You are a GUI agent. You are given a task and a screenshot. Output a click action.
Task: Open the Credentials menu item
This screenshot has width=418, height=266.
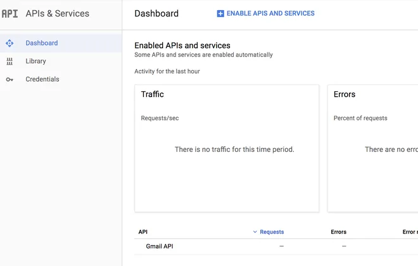coord(61,79)
